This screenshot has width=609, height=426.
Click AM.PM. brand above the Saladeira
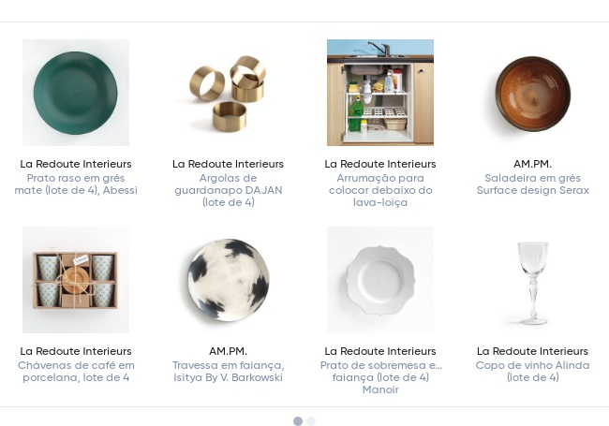point(532,164)
